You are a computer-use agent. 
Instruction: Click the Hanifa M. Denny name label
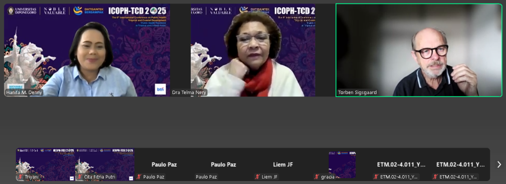[x=24, y=93]
